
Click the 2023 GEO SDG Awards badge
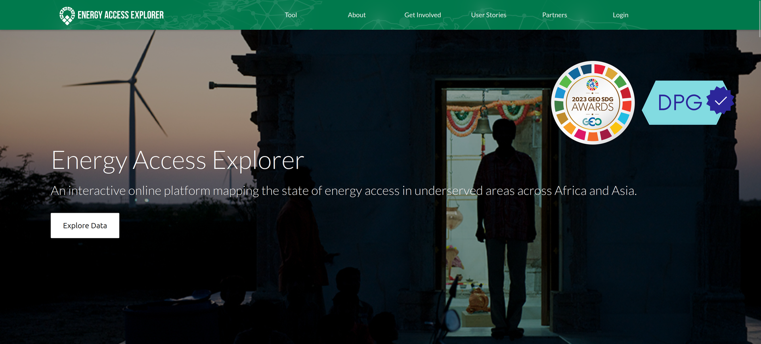[x=593, y=104]
